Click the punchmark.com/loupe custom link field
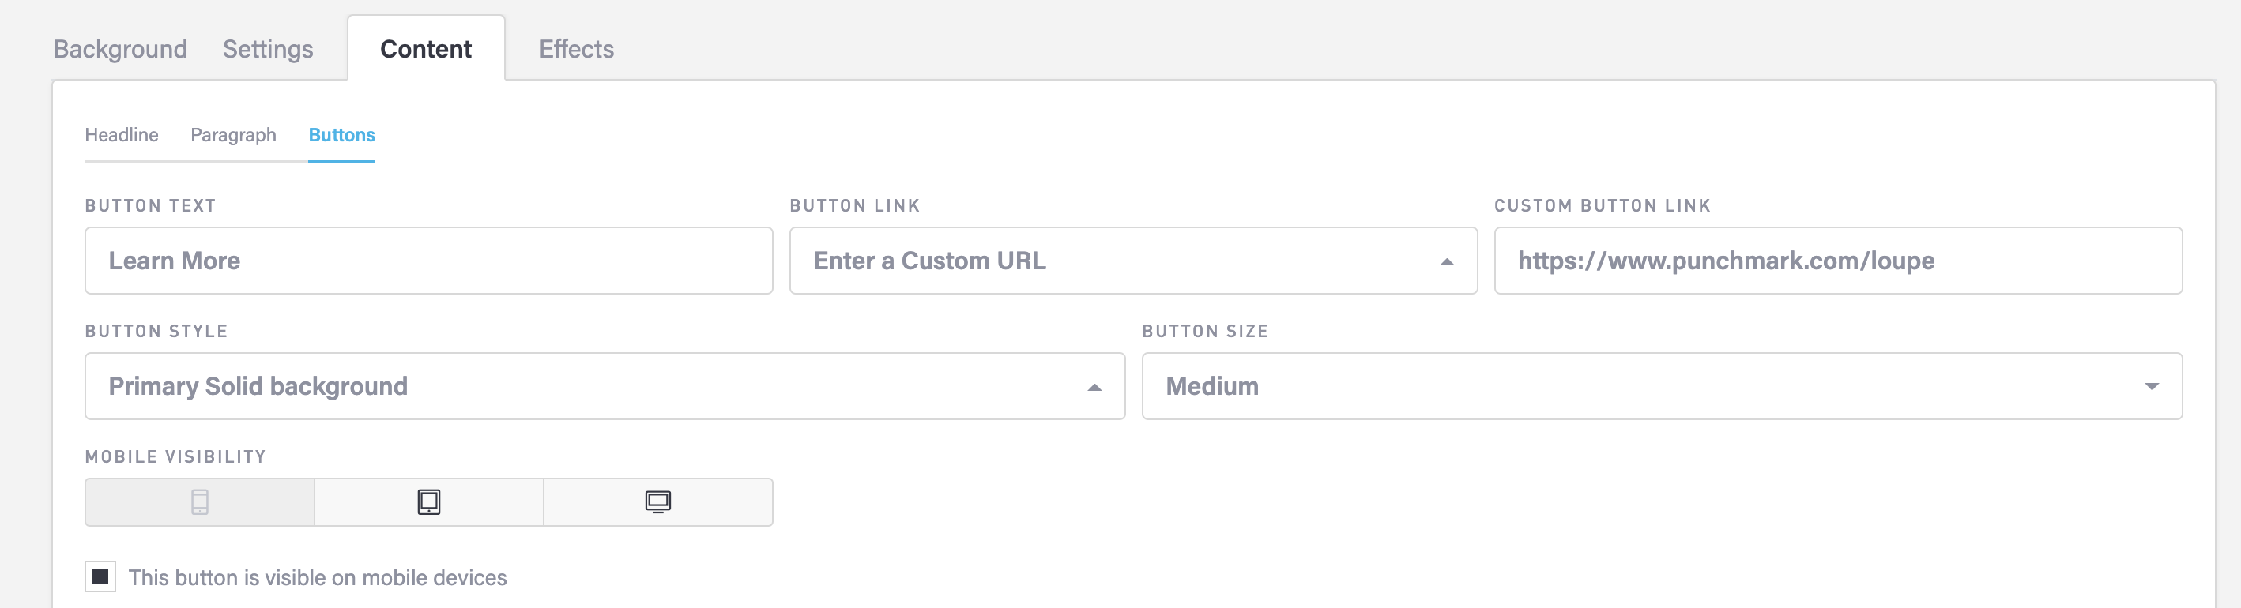Screen dimensions: 2241x608 (x=1837, y=261)
